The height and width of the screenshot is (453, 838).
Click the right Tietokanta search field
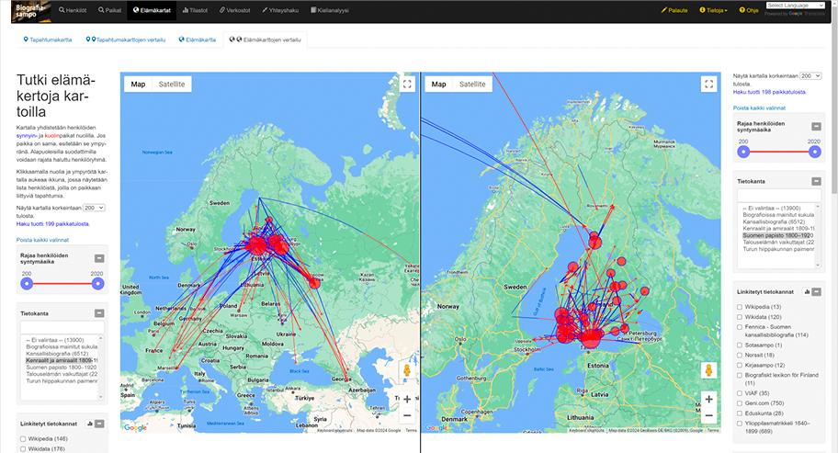pyautogui.click(x=776, y=196)
